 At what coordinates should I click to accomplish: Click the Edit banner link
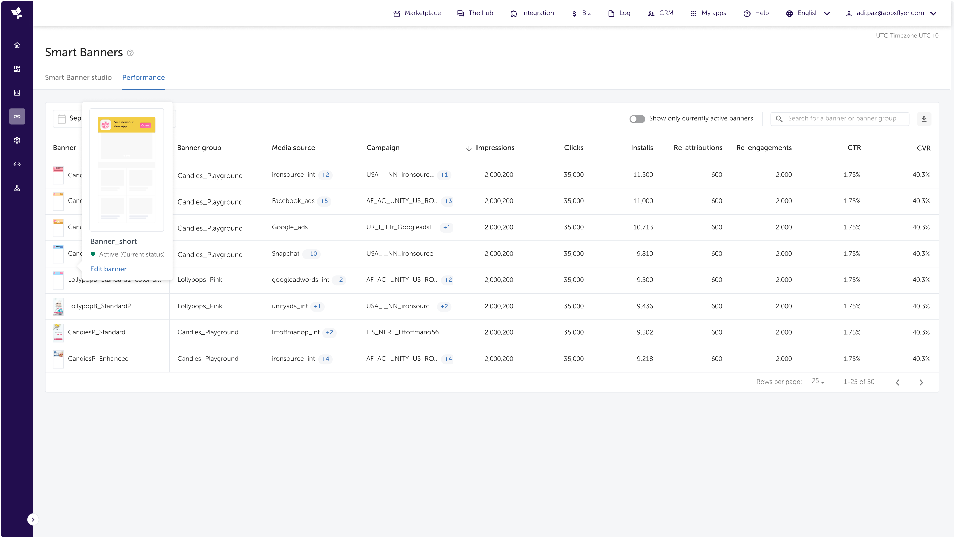click(x=108, y=269)
